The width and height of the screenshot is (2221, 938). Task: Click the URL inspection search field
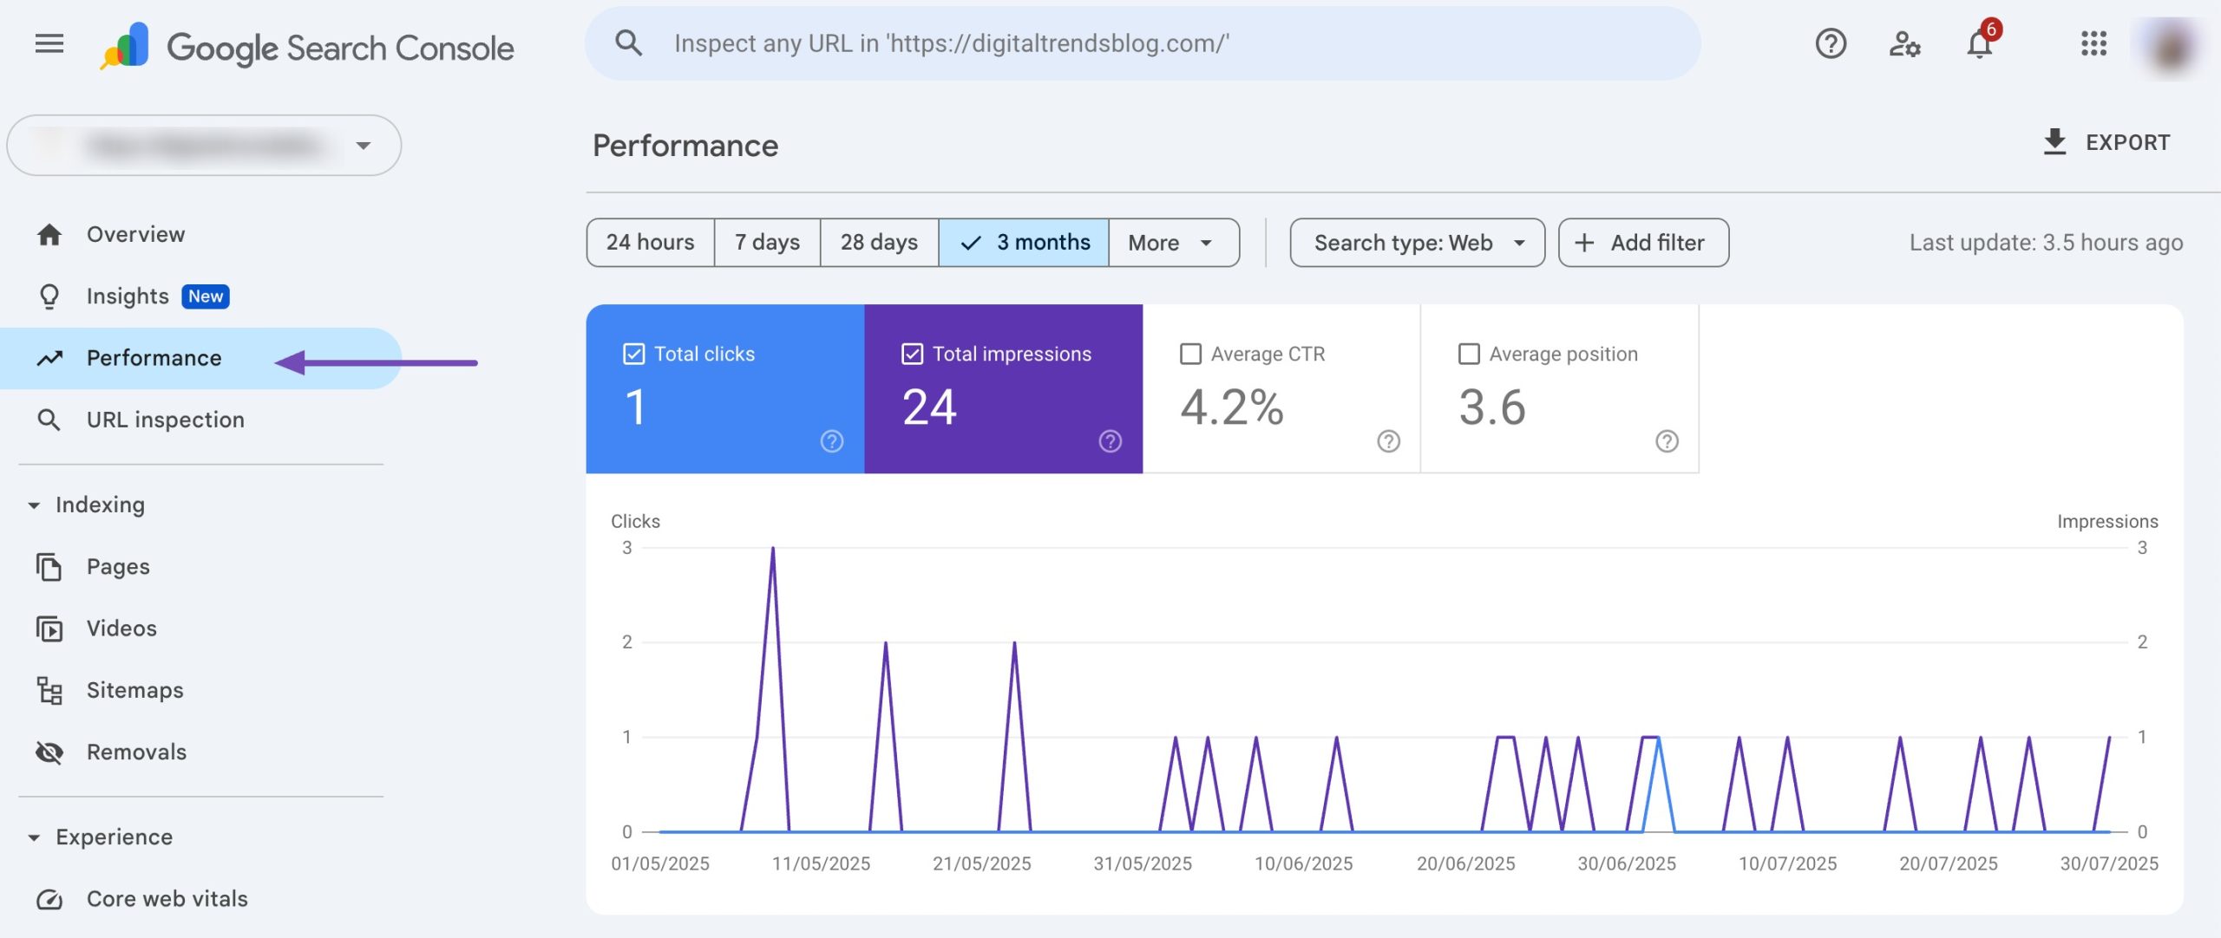pos(1142,43)
